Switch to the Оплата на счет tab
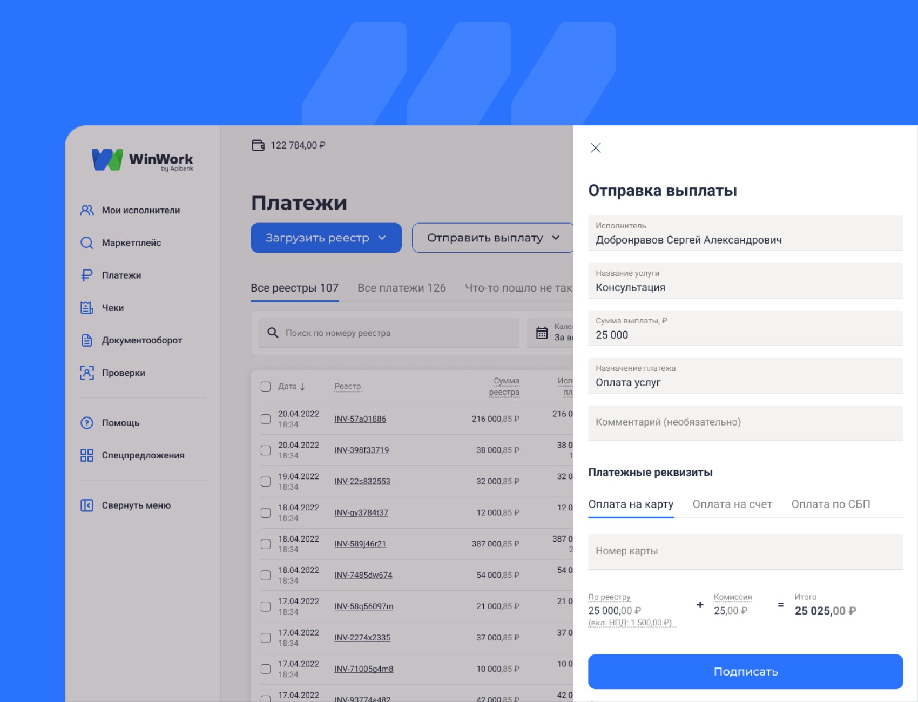This screenshot has width=918, height=702. click(x=732, y=504)
